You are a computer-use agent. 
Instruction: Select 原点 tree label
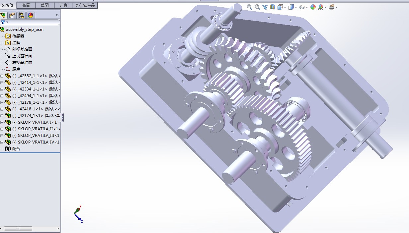click(x=16, y=69)
